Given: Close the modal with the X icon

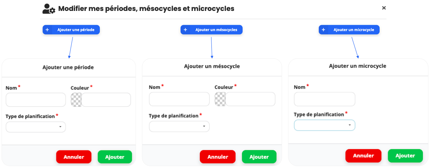Looking at the screenshot, I should [x=384, y=8].
